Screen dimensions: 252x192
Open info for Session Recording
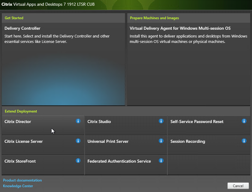click(244, 141)
